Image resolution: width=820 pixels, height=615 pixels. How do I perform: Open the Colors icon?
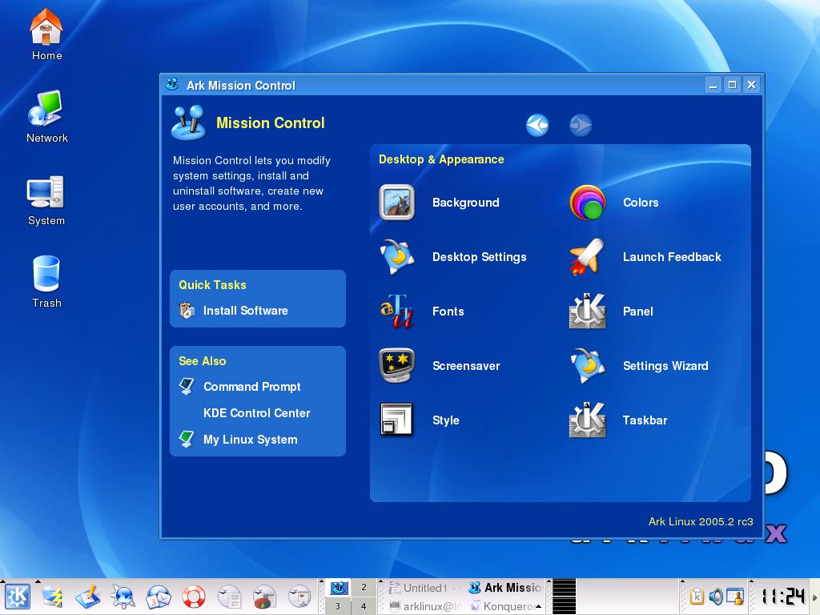[x=587, y=203]
